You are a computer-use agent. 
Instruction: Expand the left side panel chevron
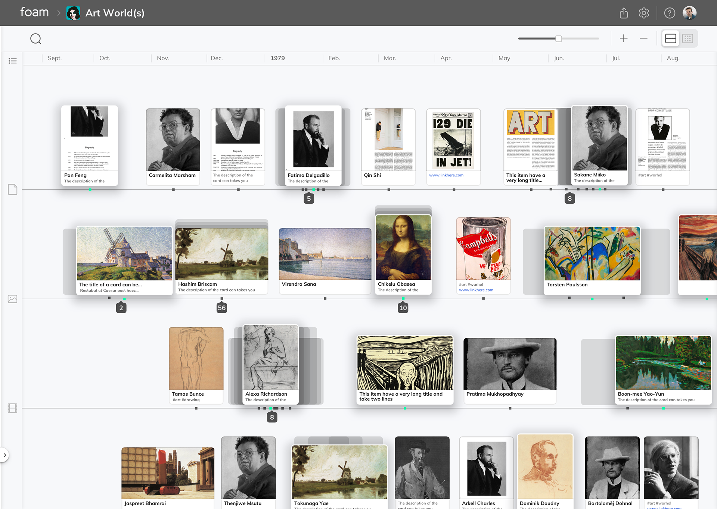coord(4,455)
